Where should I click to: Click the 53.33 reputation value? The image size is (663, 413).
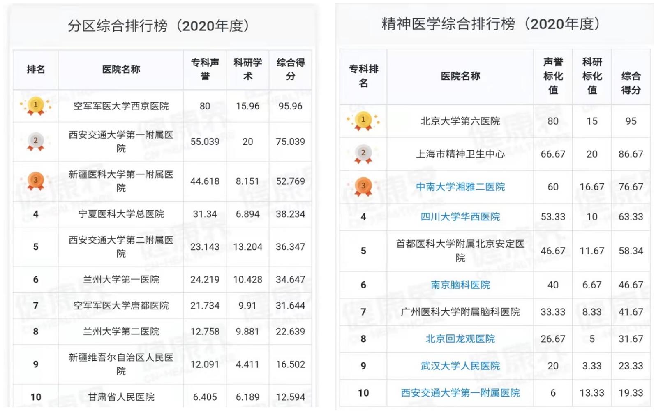[553, 217]
